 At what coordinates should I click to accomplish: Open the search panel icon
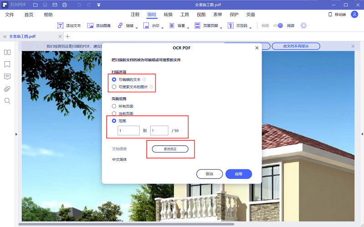(x=7, y=101)
